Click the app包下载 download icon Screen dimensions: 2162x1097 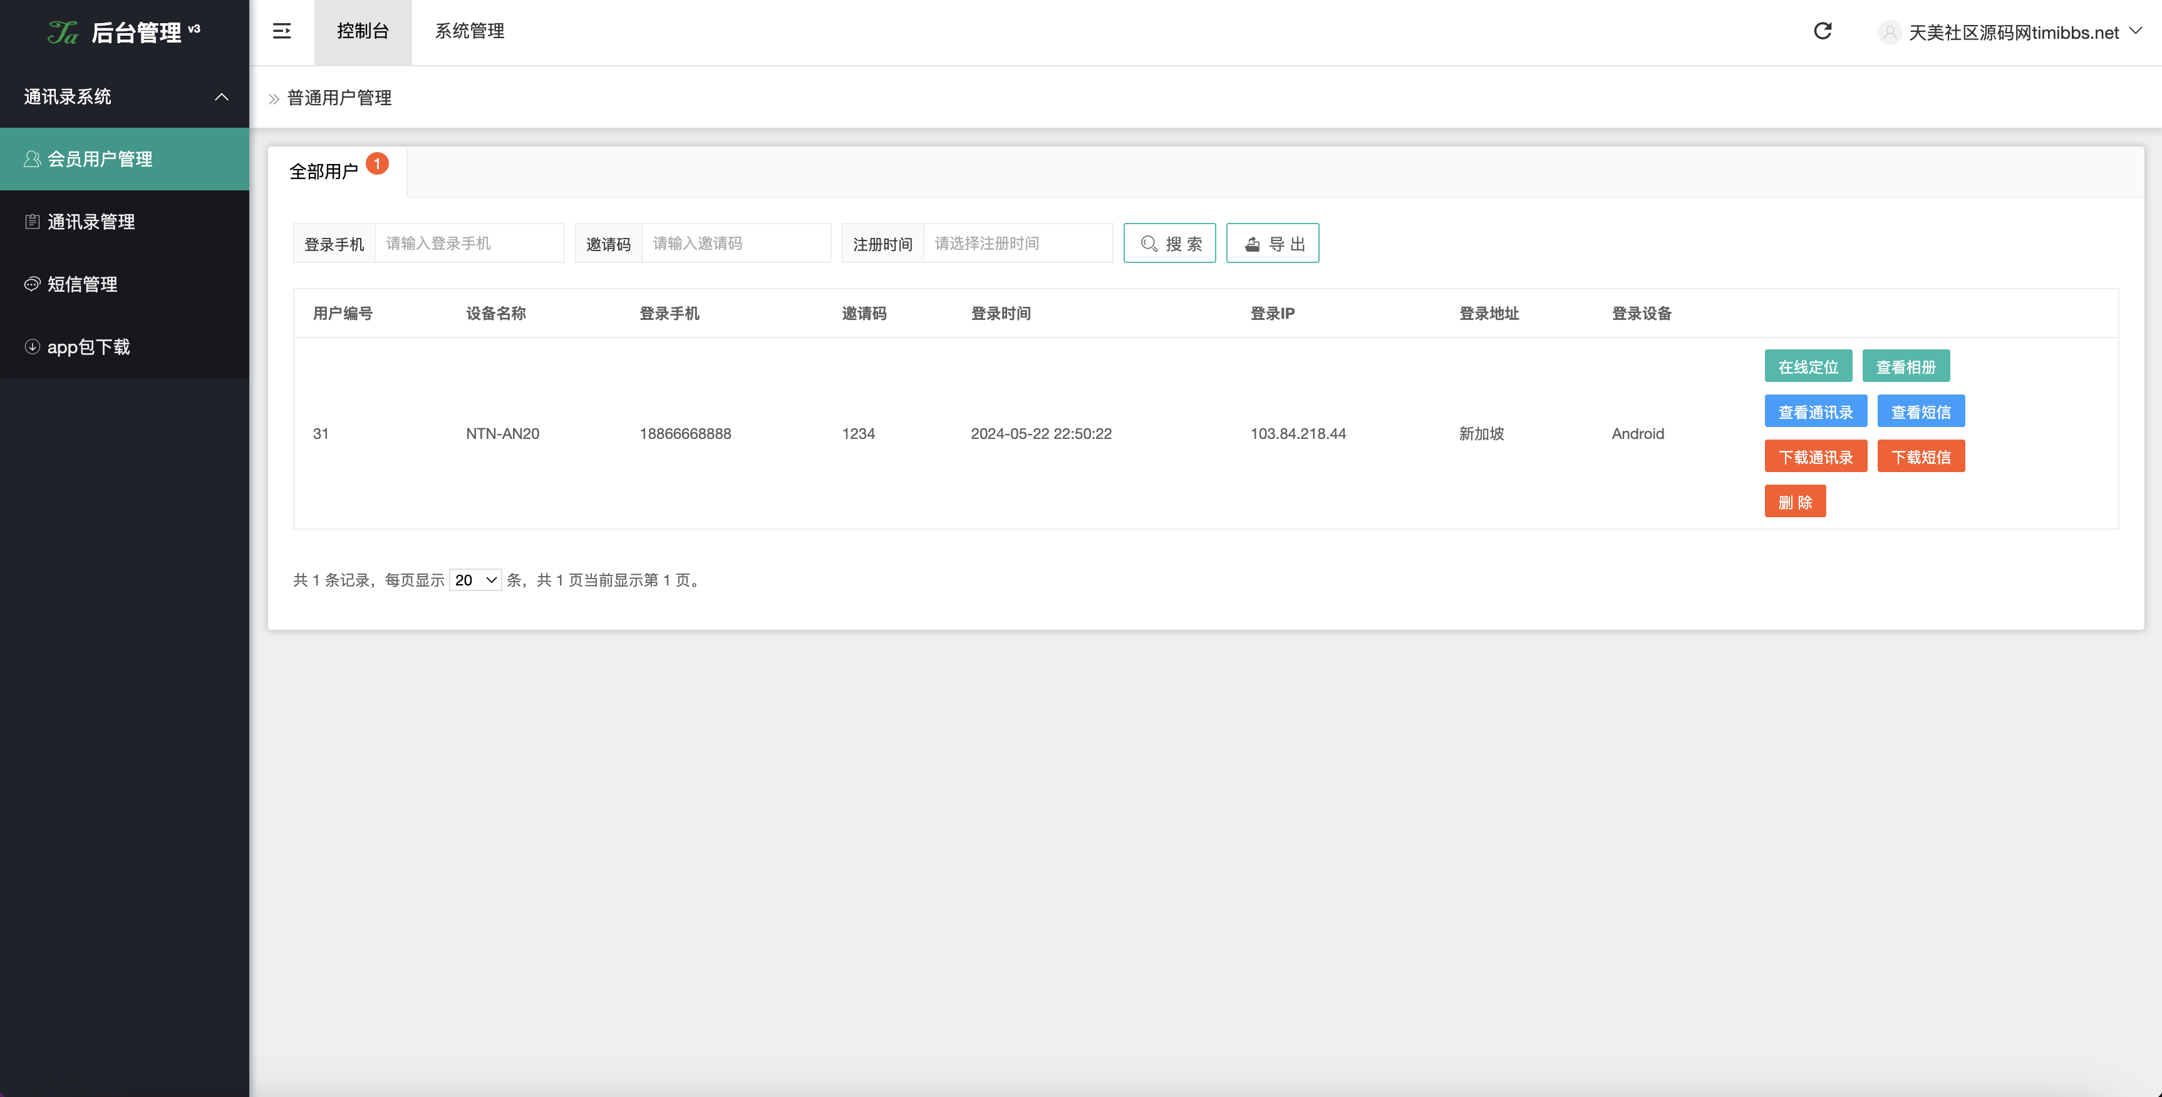[32, 347]
